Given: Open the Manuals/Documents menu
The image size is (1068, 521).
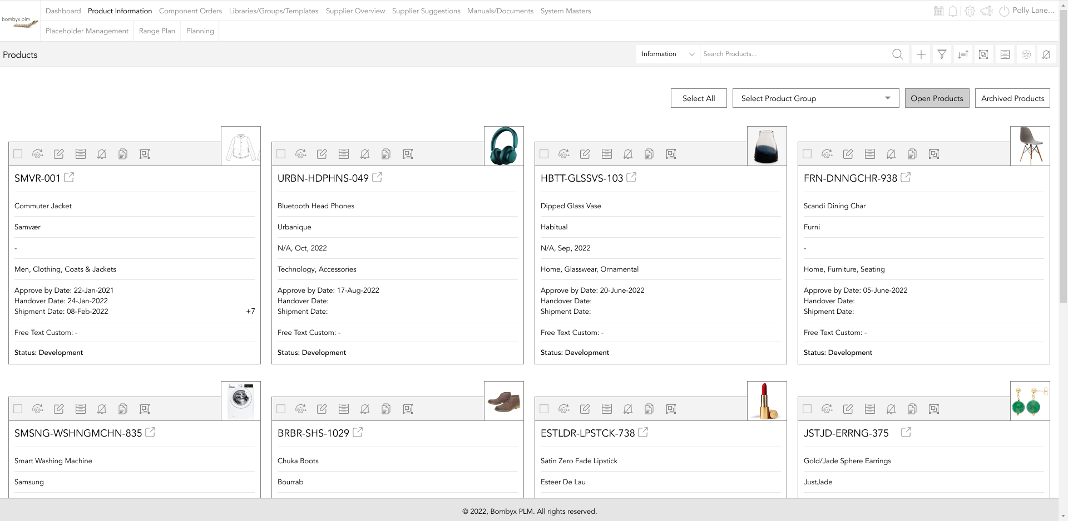Looking at the screenshot, I should pyautogui.click(x=500, y=11).
